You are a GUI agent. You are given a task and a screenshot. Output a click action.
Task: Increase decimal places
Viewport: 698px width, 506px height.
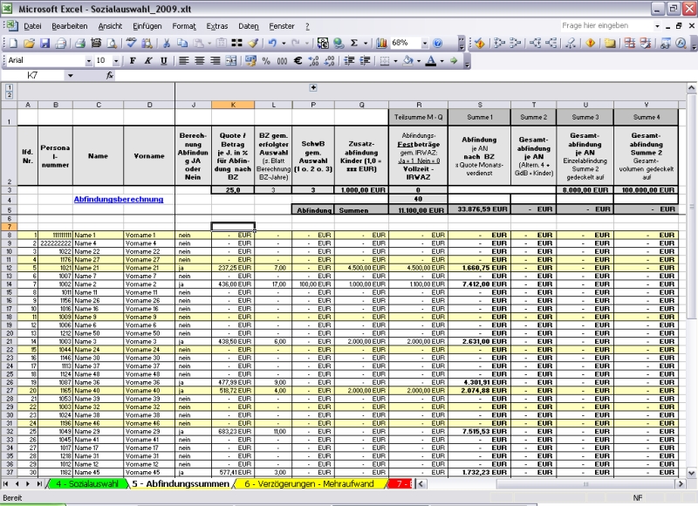pyautogui.click(x=313, y=60)
